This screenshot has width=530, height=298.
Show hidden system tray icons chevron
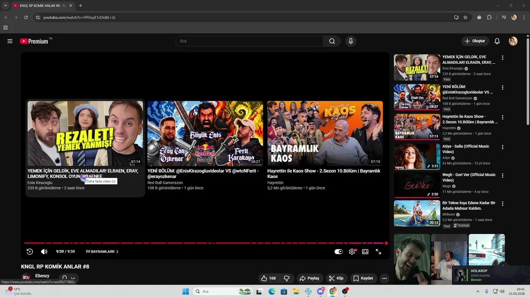477,291
